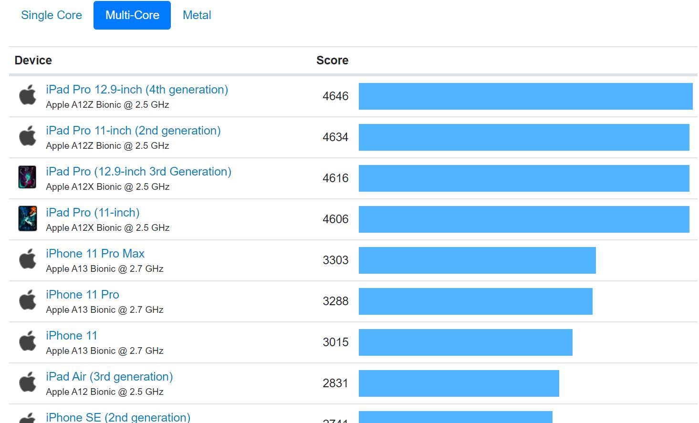Click the score value 4616
This screenshot has width=699, height=423.
[335, 178]
